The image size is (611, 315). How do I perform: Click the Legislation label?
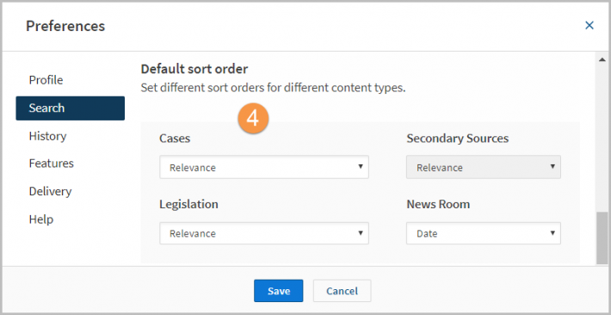click(x=188, y=204)
